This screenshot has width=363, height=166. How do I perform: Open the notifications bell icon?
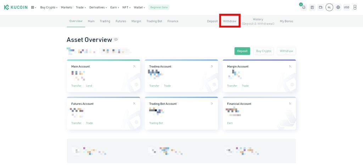tap(304, 7)
